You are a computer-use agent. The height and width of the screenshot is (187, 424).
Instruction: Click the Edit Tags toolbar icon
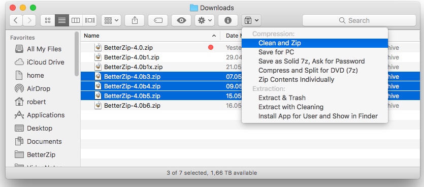click(158, 20)
